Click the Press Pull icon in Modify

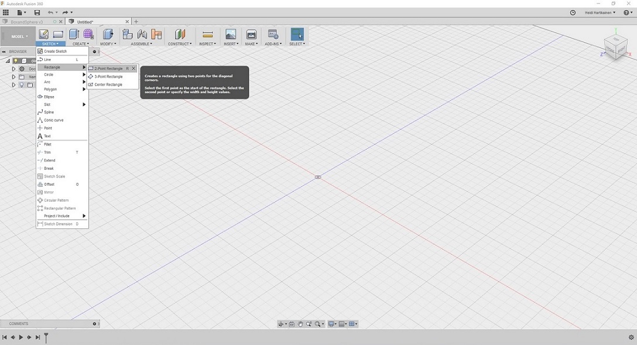[x=108, y=34]
